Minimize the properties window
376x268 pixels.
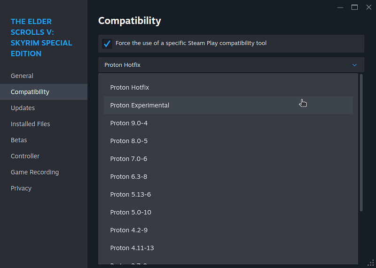[x=340, y=8]
